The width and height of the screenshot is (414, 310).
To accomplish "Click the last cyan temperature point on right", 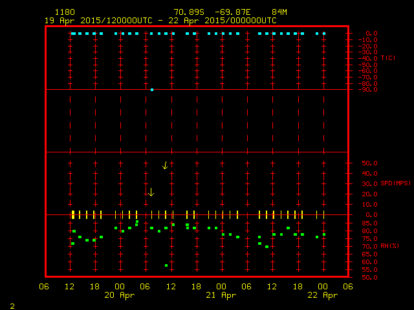I will (324, 33).
